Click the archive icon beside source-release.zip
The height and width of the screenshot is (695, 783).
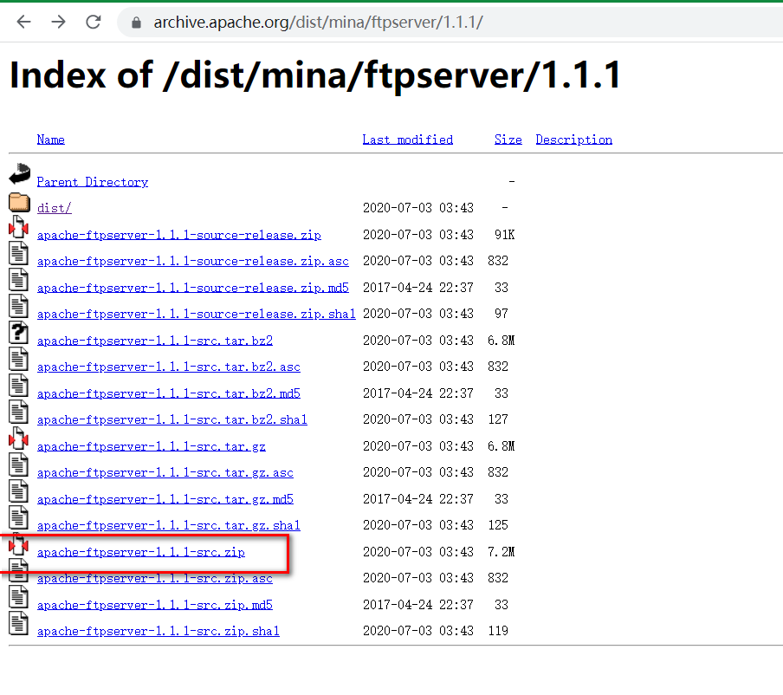18,227
